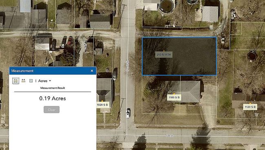Click the 213 S 11TH parcel label
Viewport: 265px width, 150px height.
point(164,54)
